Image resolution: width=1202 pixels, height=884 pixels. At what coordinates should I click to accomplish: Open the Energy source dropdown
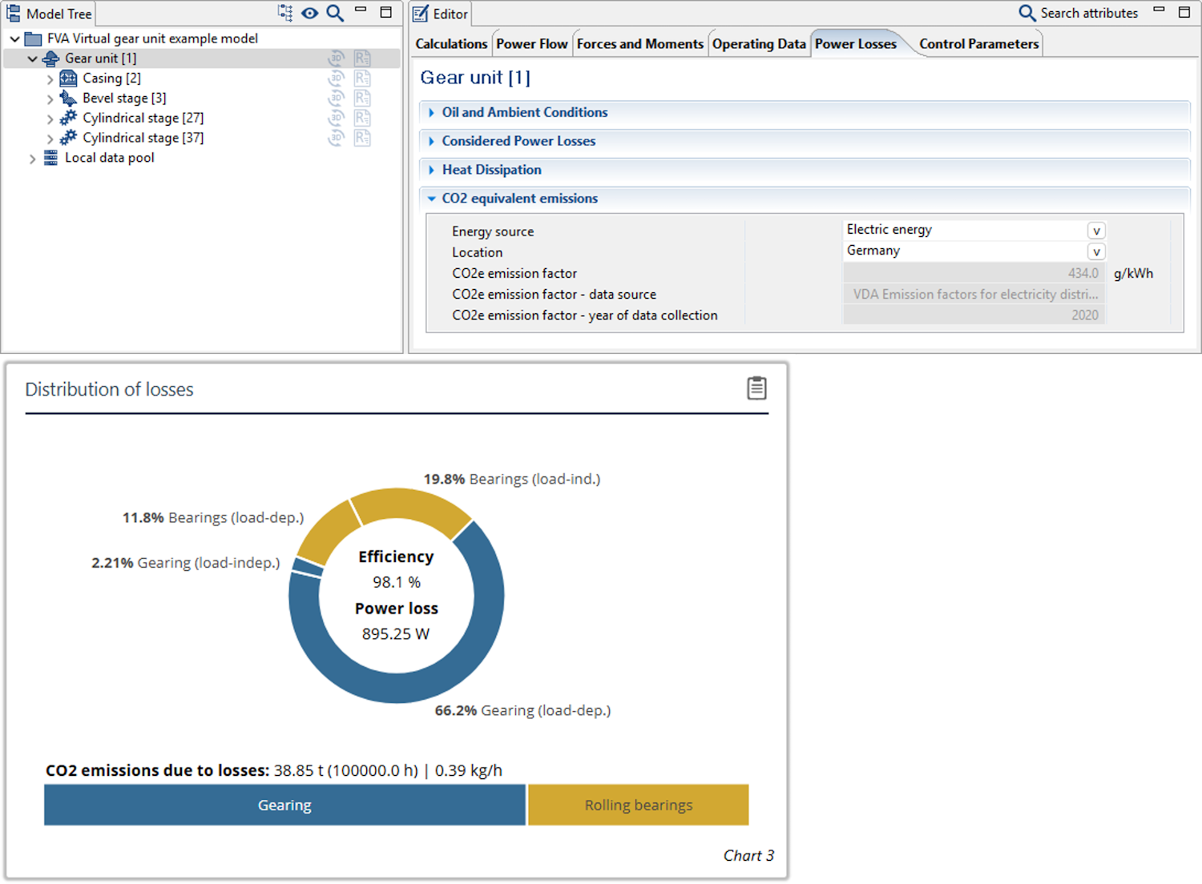click(1095, 231)
